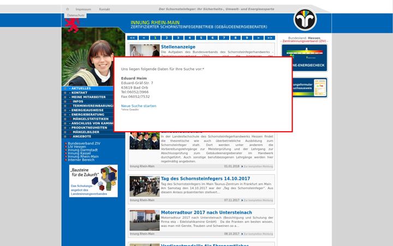Select page 4 in pagination
393x246 pixels.
189,38
